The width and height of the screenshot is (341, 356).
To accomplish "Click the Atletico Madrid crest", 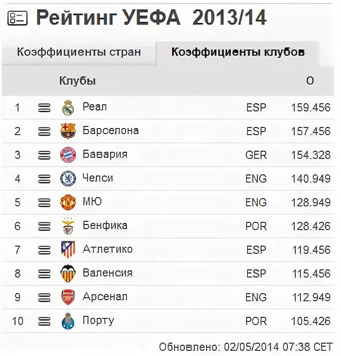I will (x=68, y=250).
